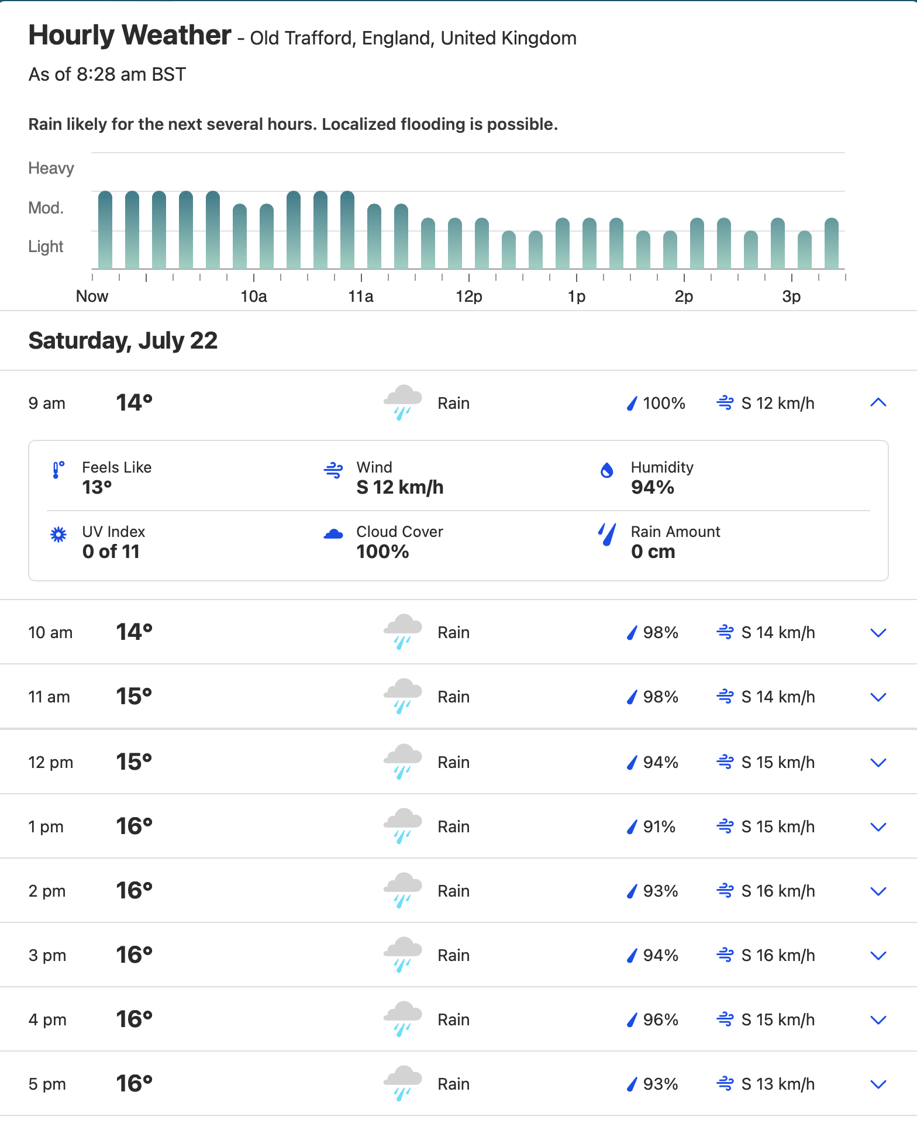917x1123 pixels.
Task: Click the raindrop icon in 10 am row
Action: (632, 632)
